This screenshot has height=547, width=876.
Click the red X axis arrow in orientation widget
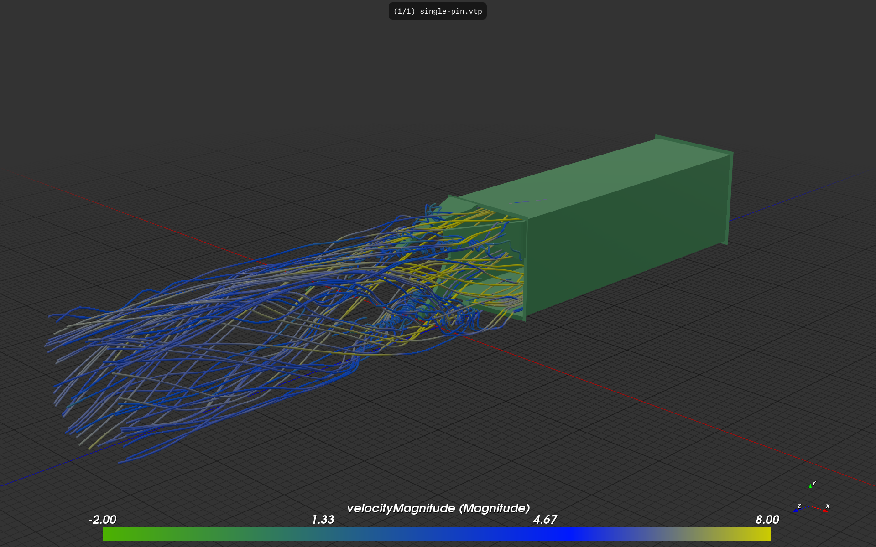click(824, 511)
